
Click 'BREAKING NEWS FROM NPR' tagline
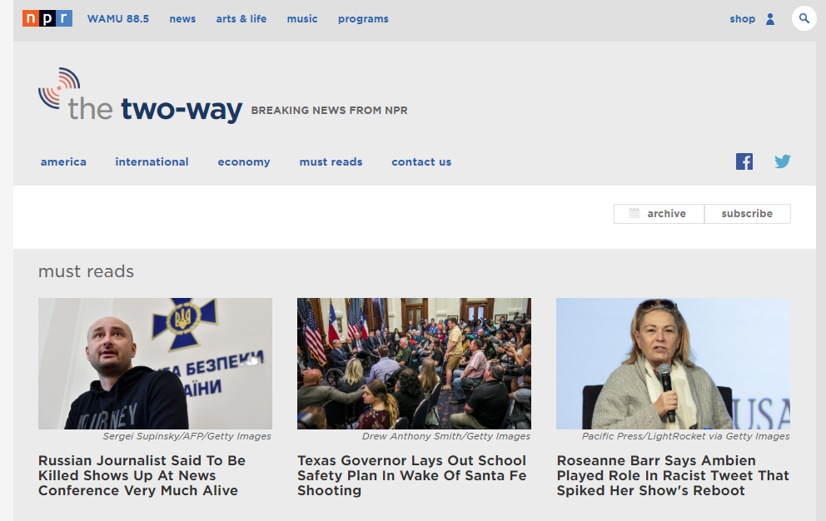(329, 110)
